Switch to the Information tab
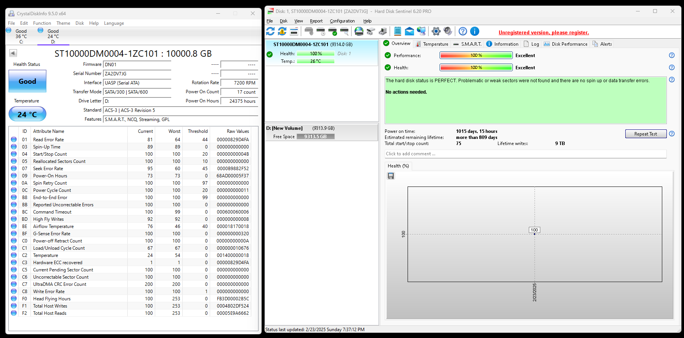The width and height of the screenshot is (684, 338). pyautogui.click(x=502, y=44)
